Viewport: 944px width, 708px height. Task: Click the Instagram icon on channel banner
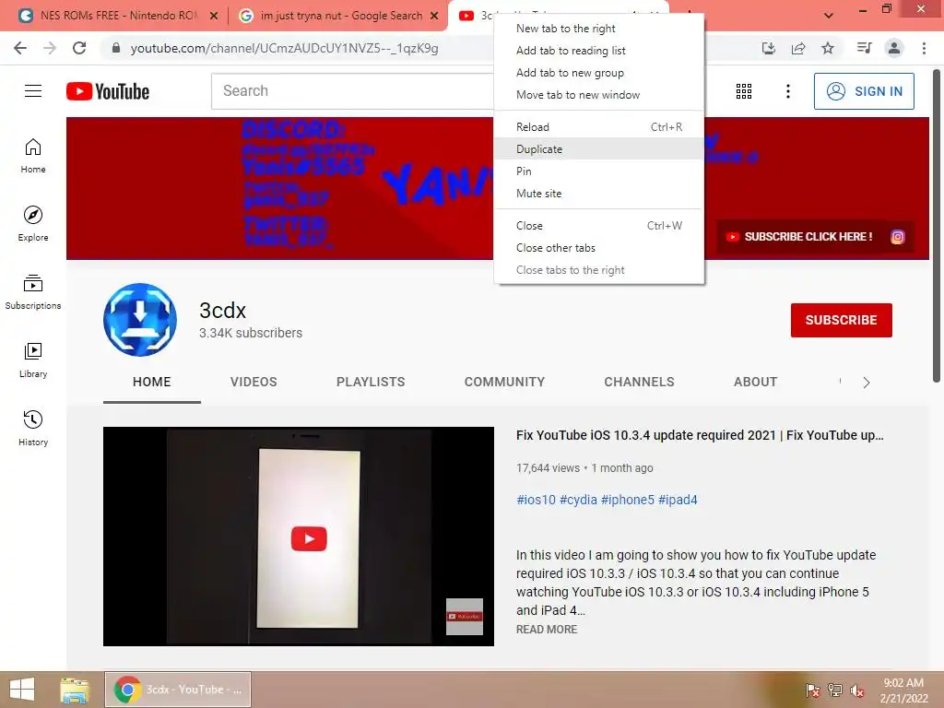(898, 237)
